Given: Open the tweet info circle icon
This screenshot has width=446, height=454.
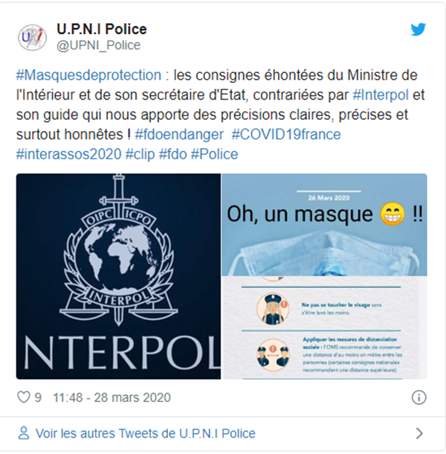Looking at the screenshot, I should (418, 397).
